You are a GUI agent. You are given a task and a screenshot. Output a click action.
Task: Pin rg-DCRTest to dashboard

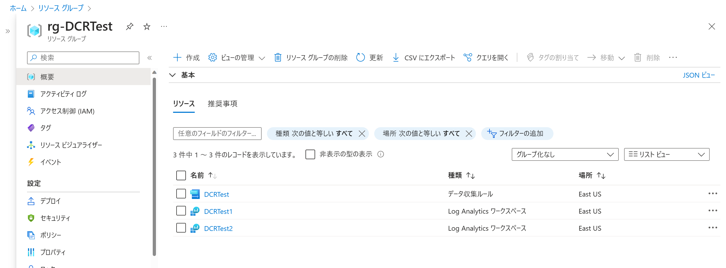pyautogui.click(x=129, y=26)
